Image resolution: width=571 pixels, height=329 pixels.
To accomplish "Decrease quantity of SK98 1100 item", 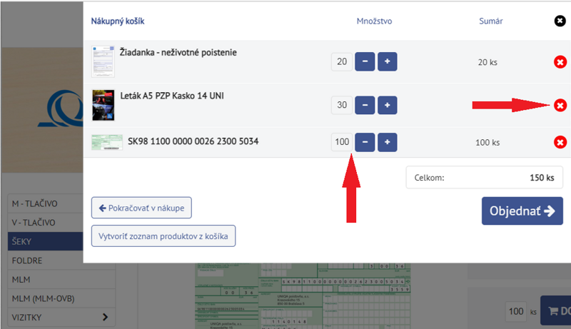I will [365, 142].
